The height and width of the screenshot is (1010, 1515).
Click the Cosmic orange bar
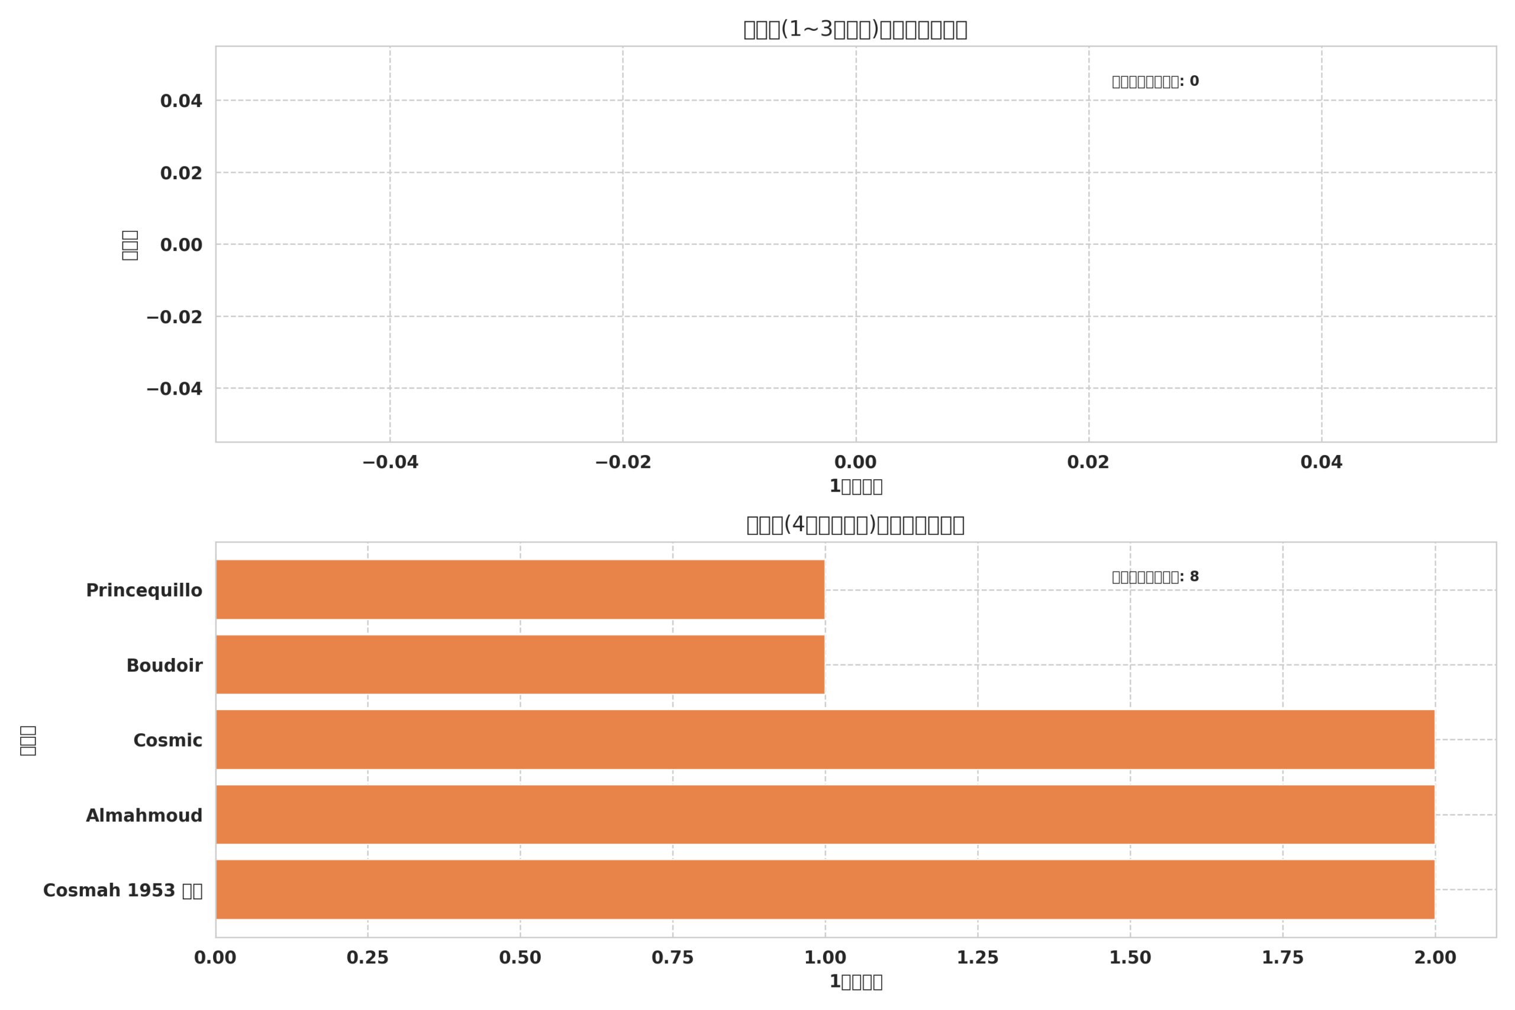click(x=824, y=740)
